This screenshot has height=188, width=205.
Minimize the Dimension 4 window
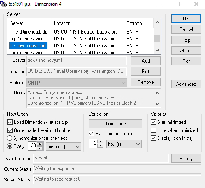159,4
